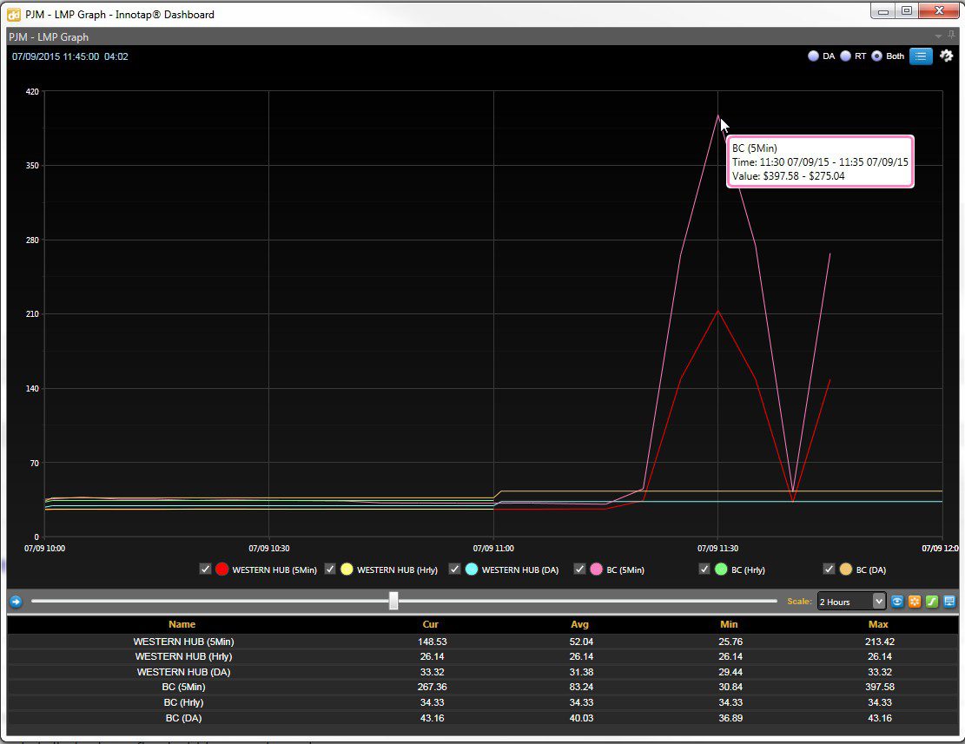Image resolution: width=965 pixels, height=744 pixels.
Task: Click Max value 397.58
Action: tap(880, 687)
